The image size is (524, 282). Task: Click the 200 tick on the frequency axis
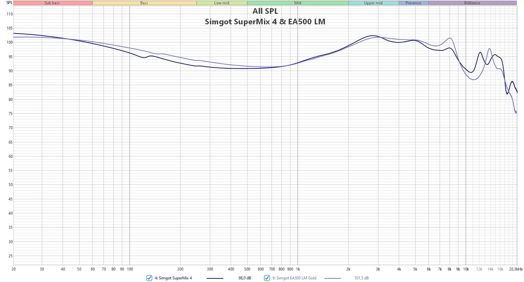coord(180,269)
